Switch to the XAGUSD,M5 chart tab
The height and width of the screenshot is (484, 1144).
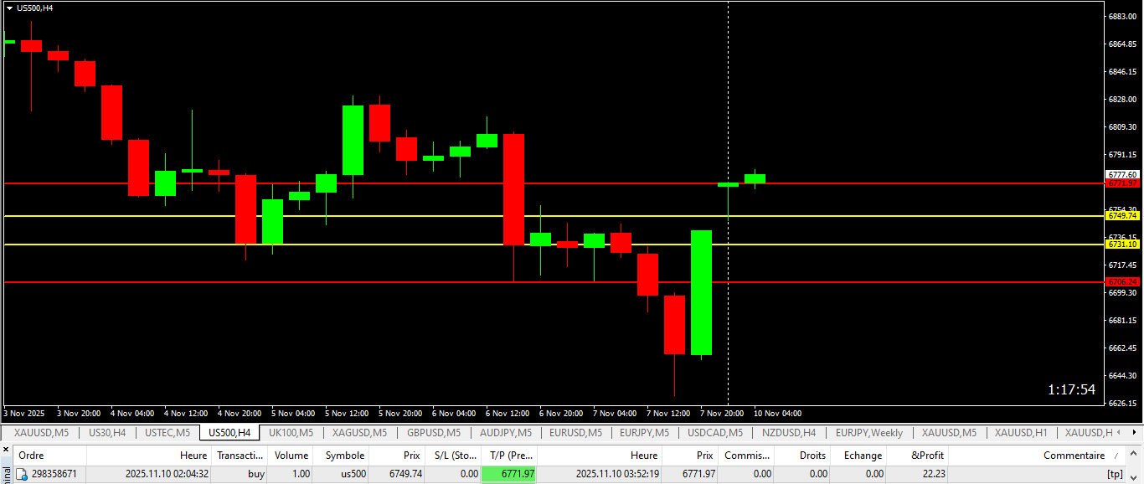359,433
